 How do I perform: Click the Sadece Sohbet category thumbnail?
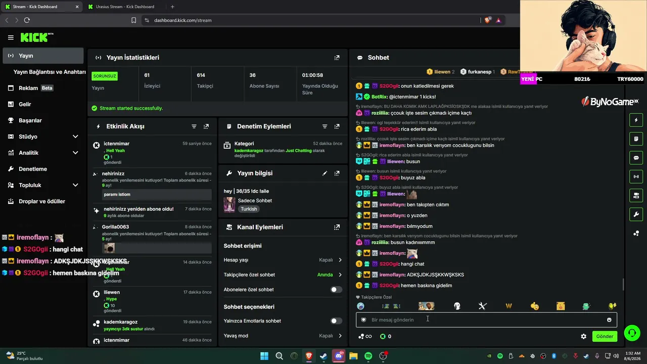pyautogui.click(x=229, y=205)
